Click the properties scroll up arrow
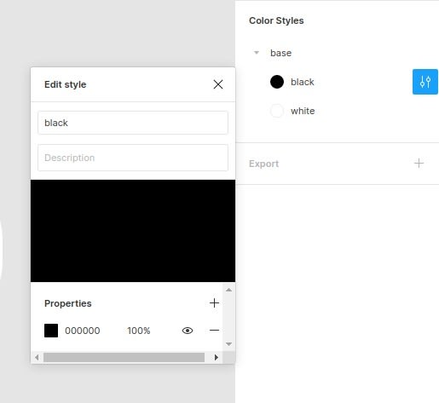The height and width of the screenshot is (403, 439). pyautogui.click(x=228, y=290)
